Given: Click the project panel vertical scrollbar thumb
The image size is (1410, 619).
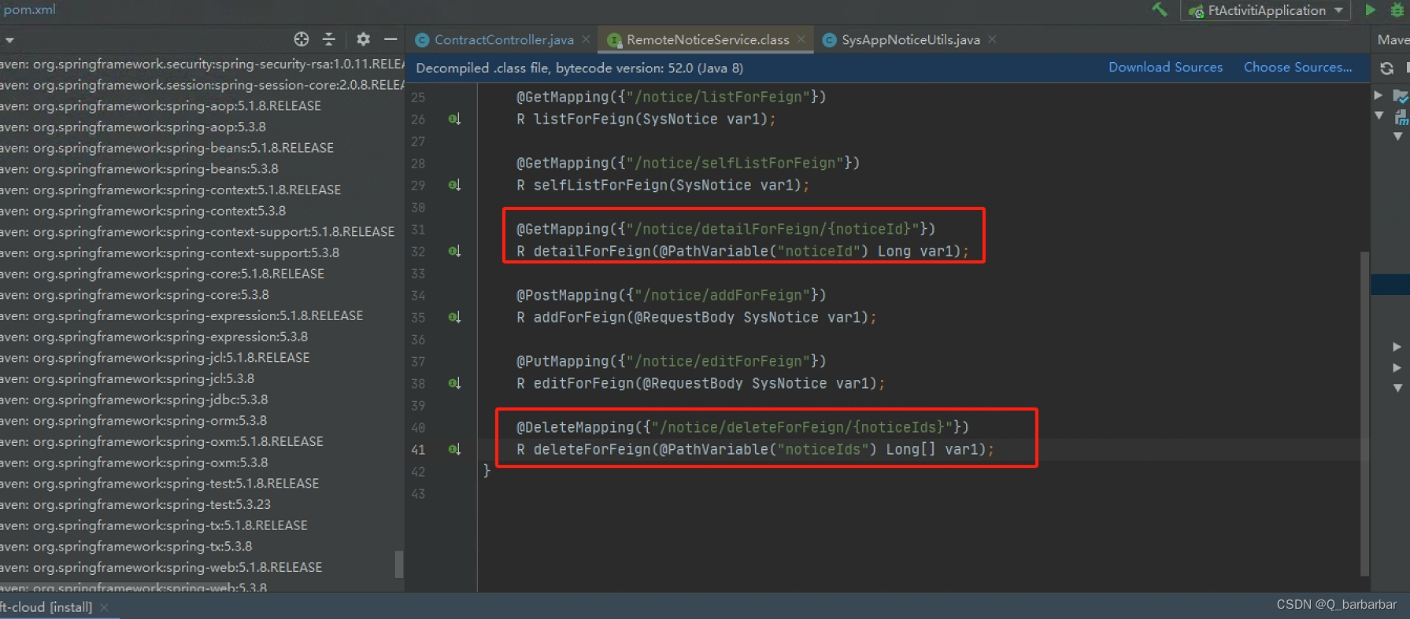Looking at the screenshot, I should point(398,564).
